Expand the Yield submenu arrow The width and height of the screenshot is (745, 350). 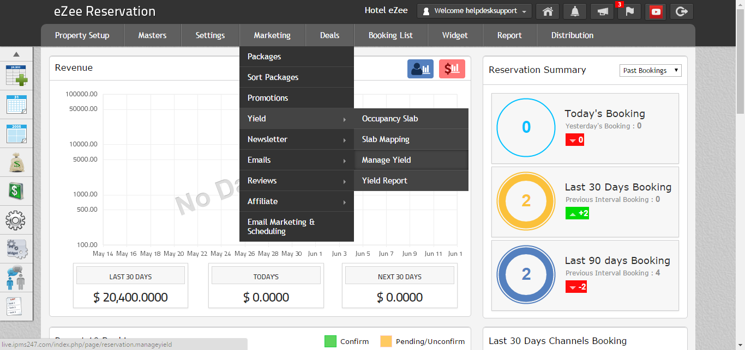(x=344, y=119)
